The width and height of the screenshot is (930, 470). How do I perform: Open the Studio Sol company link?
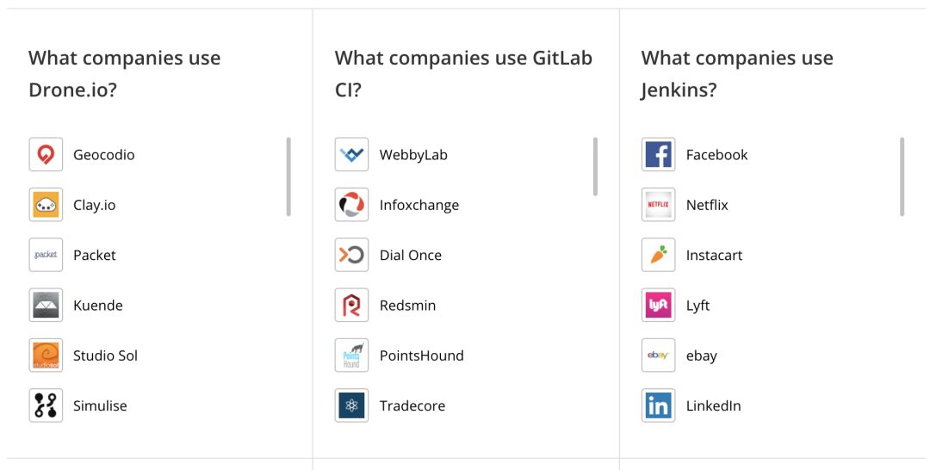(x=105, y=356)
